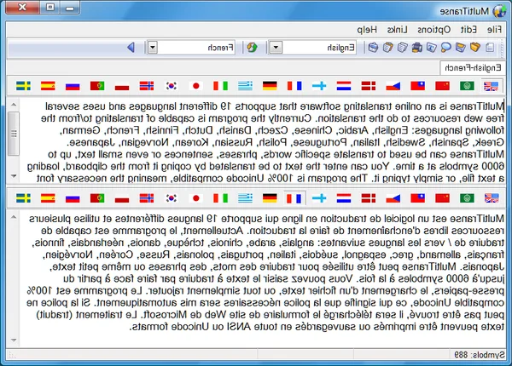Select Finnish flag in source flag row
The height and width of the screenshot is (366, 512).
319,86
